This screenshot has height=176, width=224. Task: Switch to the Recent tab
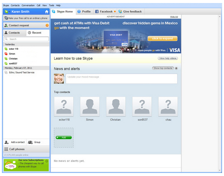coord(38,33)
